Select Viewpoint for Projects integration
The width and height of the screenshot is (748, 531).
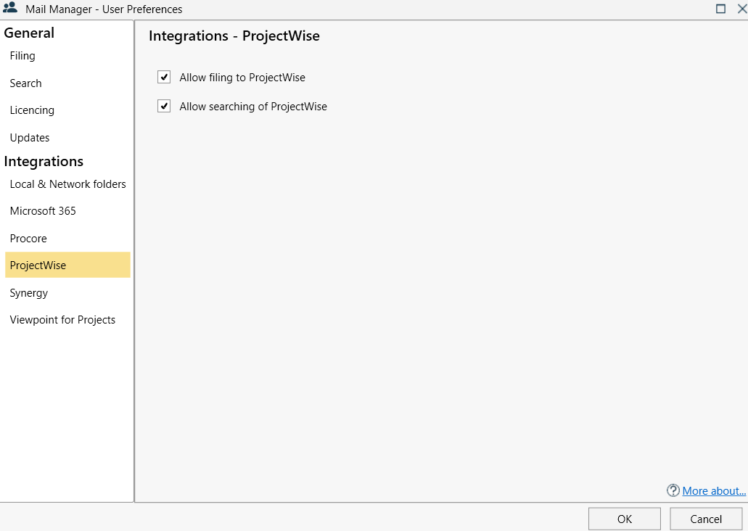point(62,319)
